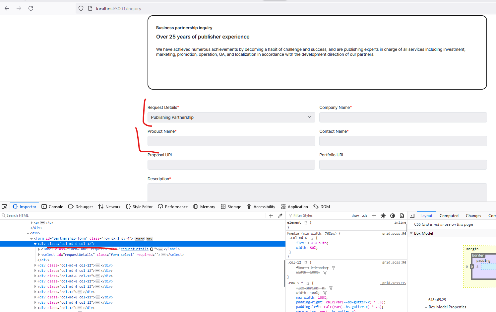Open the Style Editor tab

tap(139, 206)
